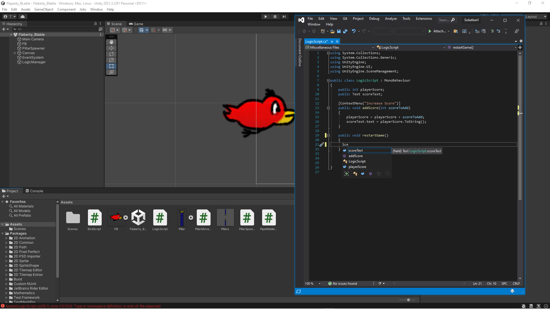Image resolution: width=550 pixels, height=309 pixels.
Task: Select the Hand tool in Scene toolbar
Action: pyautogui.click(x=111, y=42)
